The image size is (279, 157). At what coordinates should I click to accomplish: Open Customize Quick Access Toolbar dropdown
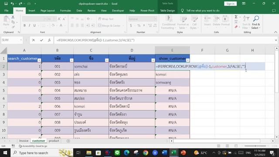pyautogui.click(x=35, y=3)
